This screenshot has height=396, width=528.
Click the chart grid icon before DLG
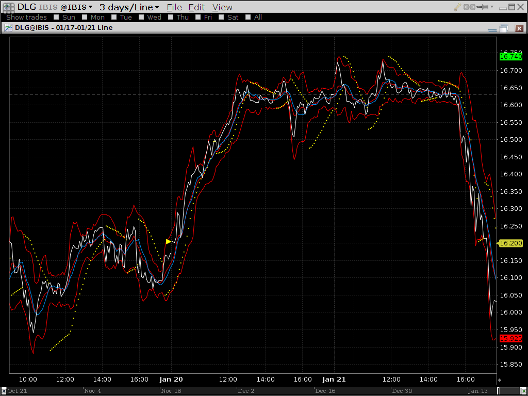pyautogui.click(x=8, y=7)
